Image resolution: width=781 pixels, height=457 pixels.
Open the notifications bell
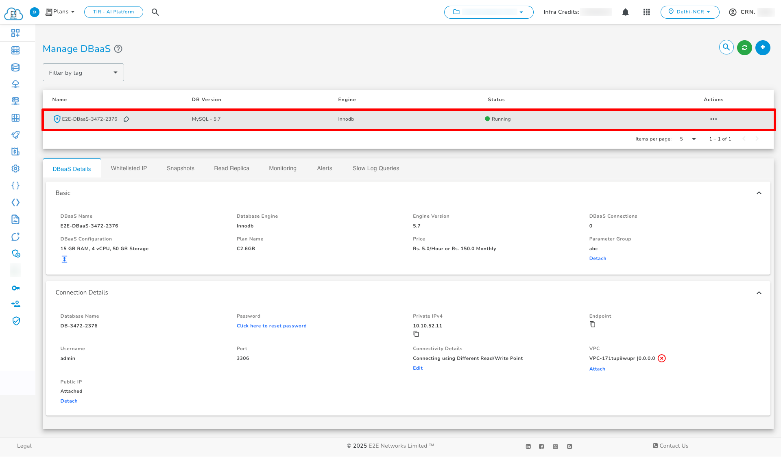tap(625, 12)
